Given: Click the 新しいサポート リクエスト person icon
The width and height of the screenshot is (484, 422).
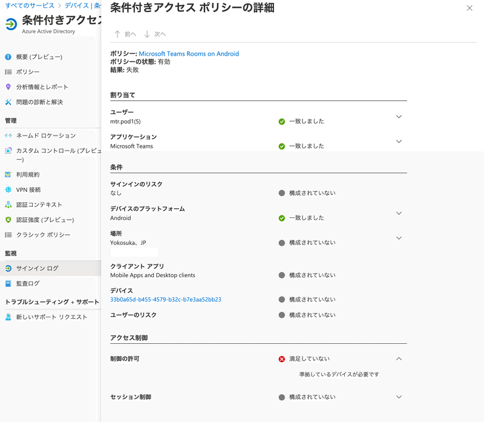Looking at the screenshot, I should [x=8, y=317].
